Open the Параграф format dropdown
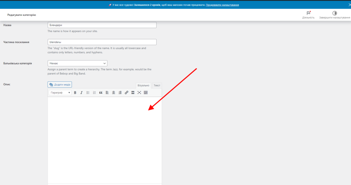Image resolution: width=351 pixels, height=185 pixels. 60,93
